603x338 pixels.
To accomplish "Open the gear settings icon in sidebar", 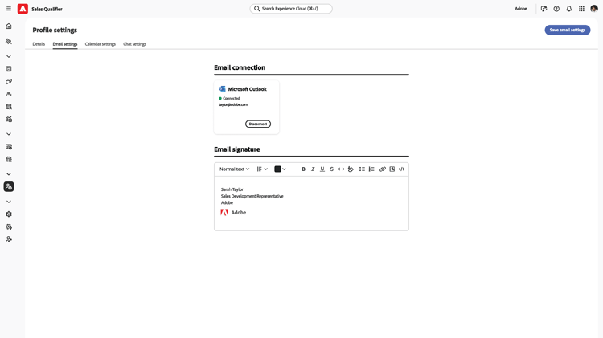I will pos(9,214).
